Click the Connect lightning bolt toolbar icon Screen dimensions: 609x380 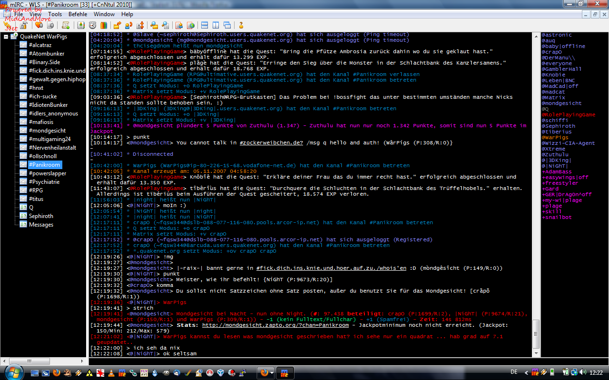(x=8, y=25)
